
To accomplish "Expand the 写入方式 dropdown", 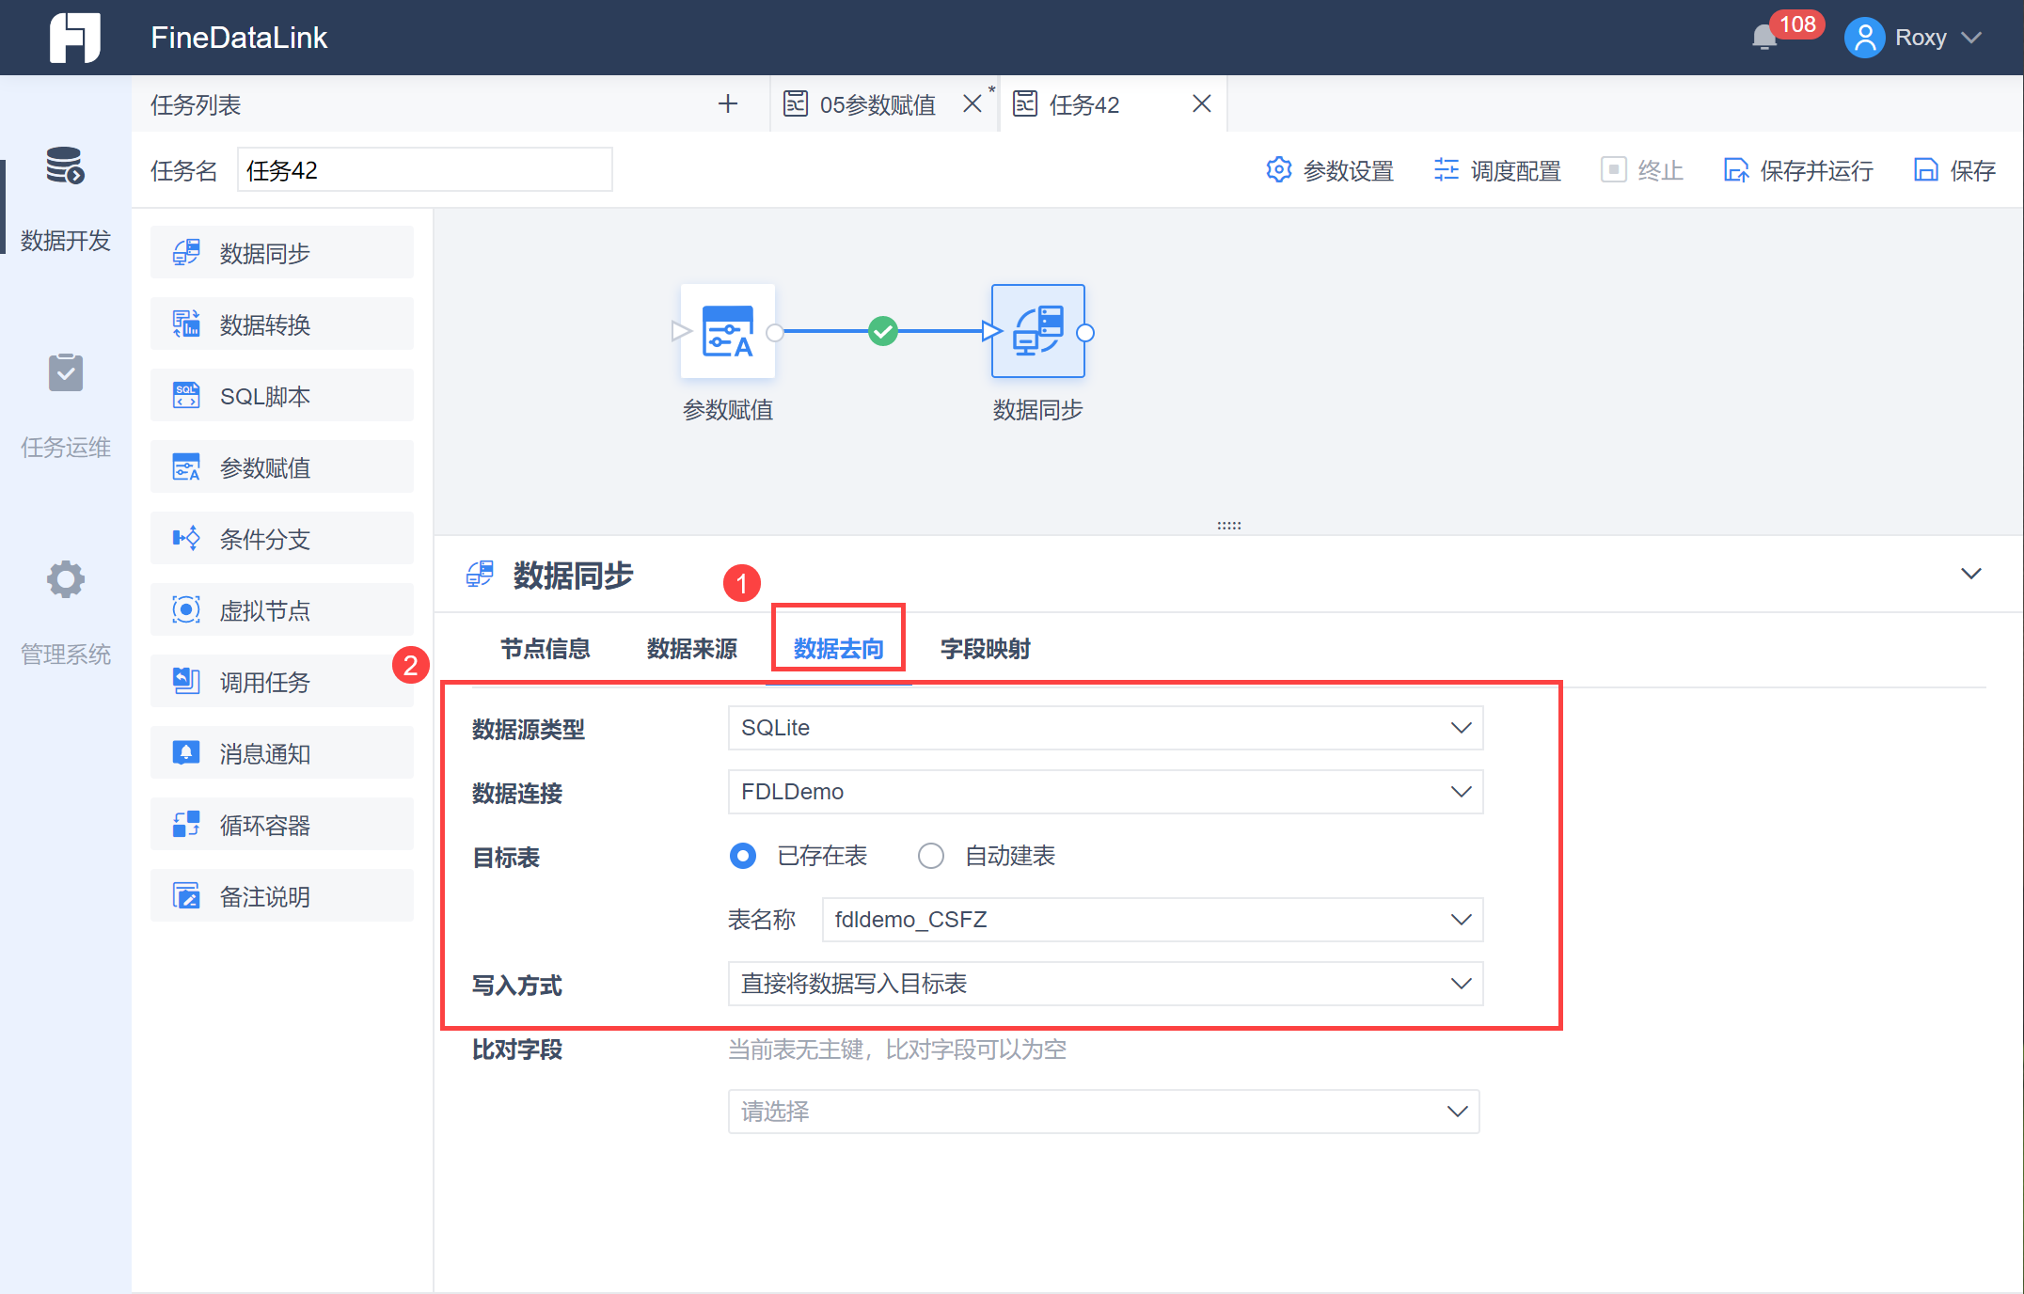I will point(1105,984).
